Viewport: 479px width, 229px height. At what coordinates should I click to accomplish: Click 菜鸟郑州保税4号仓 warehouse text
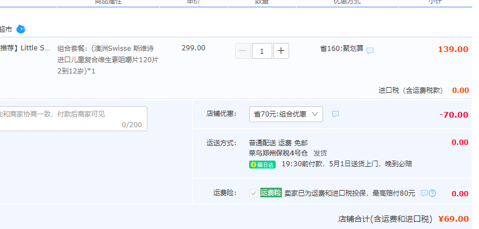(278, 153)
